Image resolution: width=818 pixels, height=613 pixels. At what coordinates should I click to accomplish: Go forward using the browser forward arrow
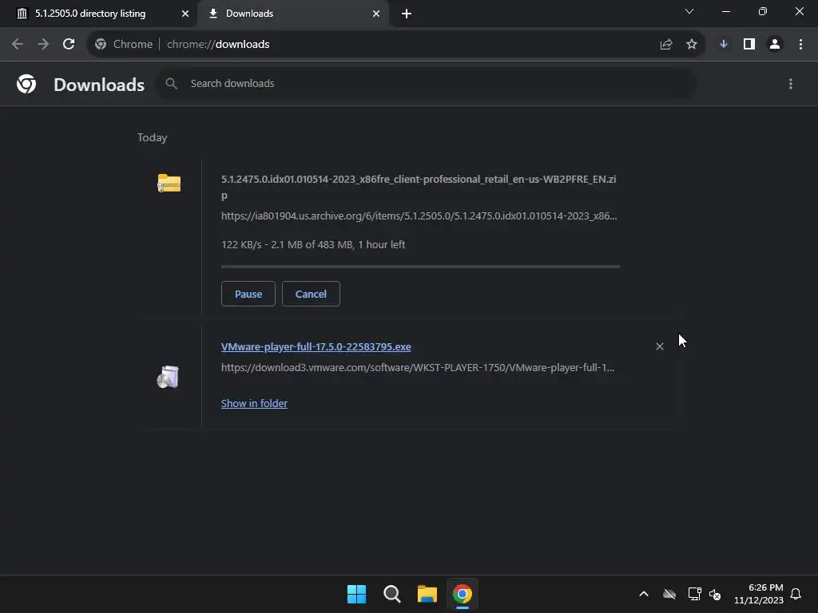pos(43,45)
